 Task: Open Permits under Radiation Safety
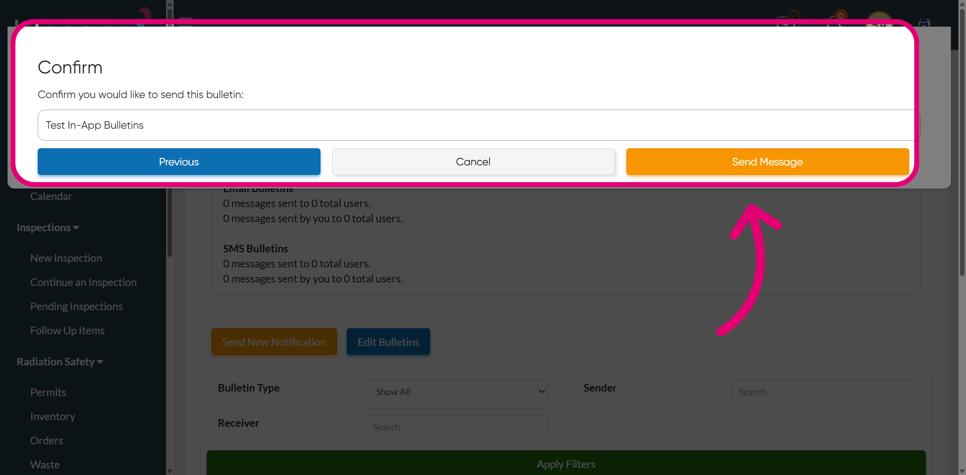pos(48,393)
